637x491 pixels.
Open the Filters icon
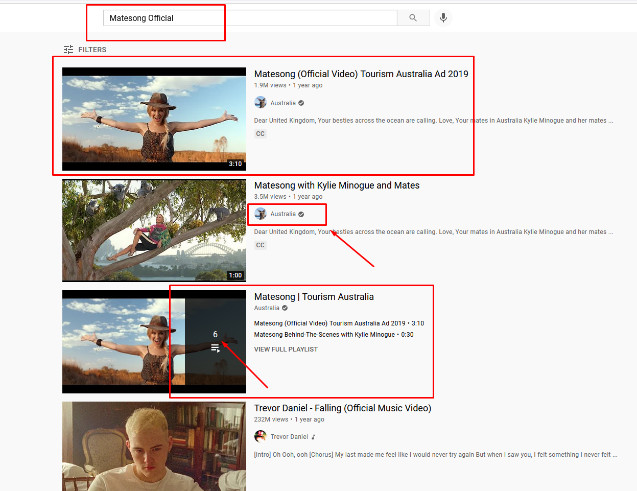tap(68, 50)
